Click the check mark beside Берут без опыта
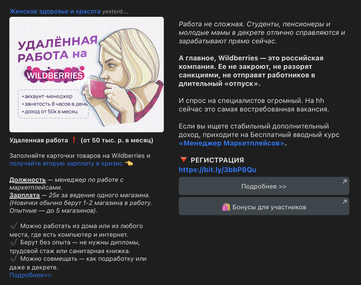Screen dimensions: 361x285 tap(14, 242)
